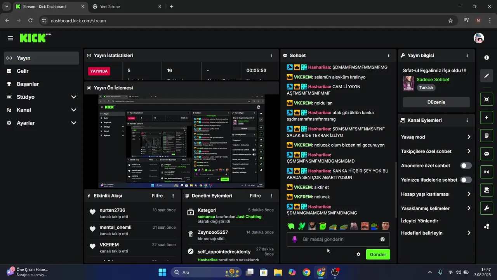Bookmark page with the star icon

pyautogui.click(x=450, y=21)
